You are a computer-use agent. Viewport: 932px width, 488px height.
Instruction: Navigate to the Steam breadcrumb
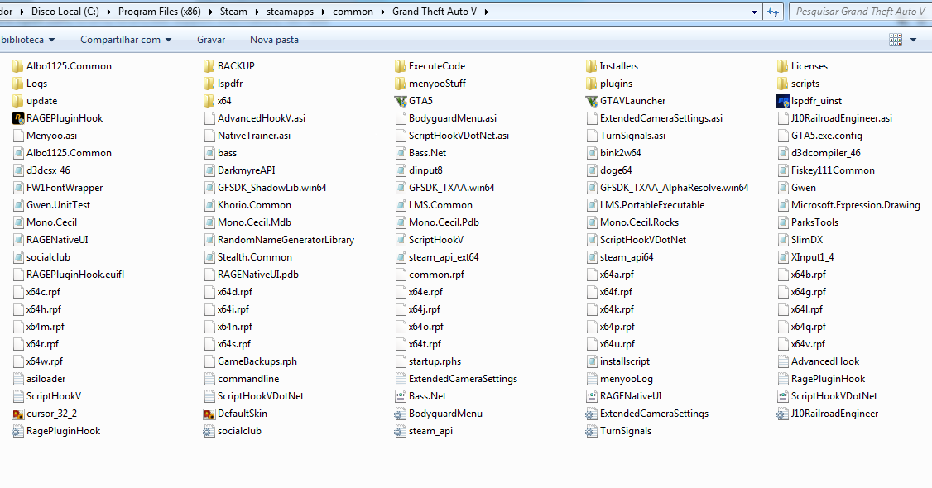233,12
